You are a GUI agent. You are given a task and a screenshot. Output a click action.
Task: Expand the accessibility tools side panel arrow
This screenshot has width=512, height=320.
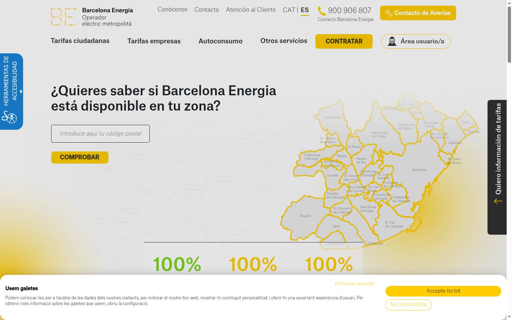(21, 91)
